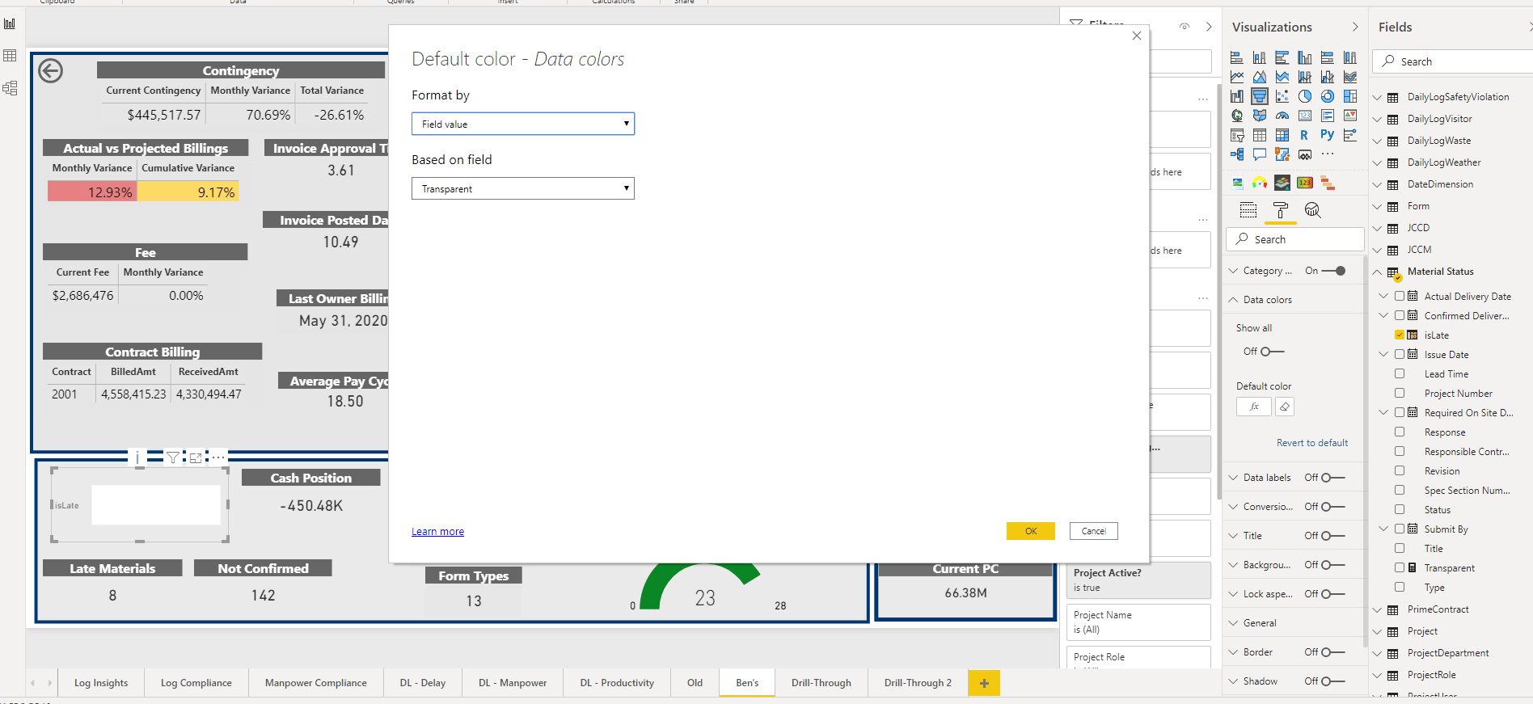Viewport: 1533px width, 704px height.
Task: Toggle Show all switch on
Action: [1272, 352]
